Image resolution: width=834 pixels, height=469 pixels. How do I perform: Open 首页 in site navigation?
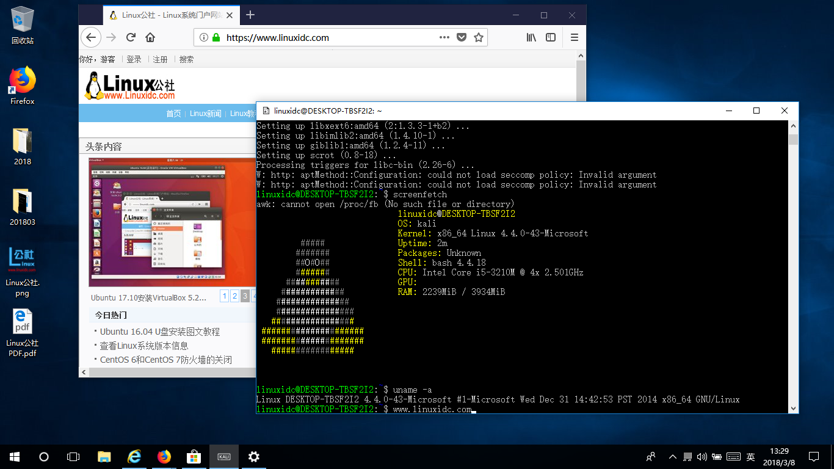[x=174, y=114]
